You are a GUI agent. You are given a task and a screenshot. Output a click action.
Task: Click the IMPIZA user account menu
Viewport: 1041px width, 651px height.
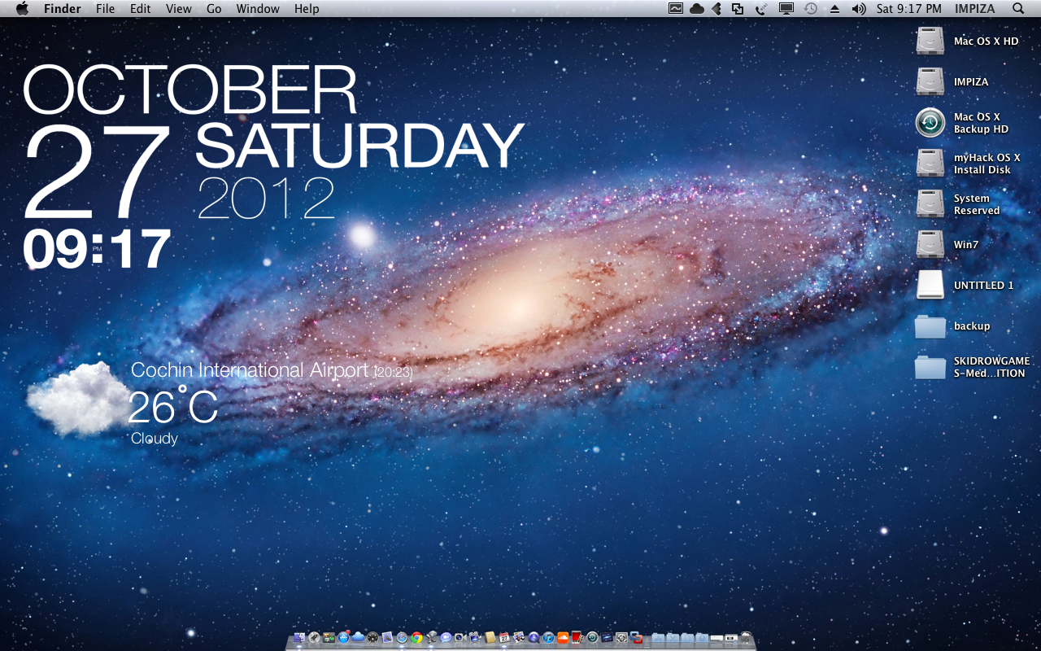point(975,9)
